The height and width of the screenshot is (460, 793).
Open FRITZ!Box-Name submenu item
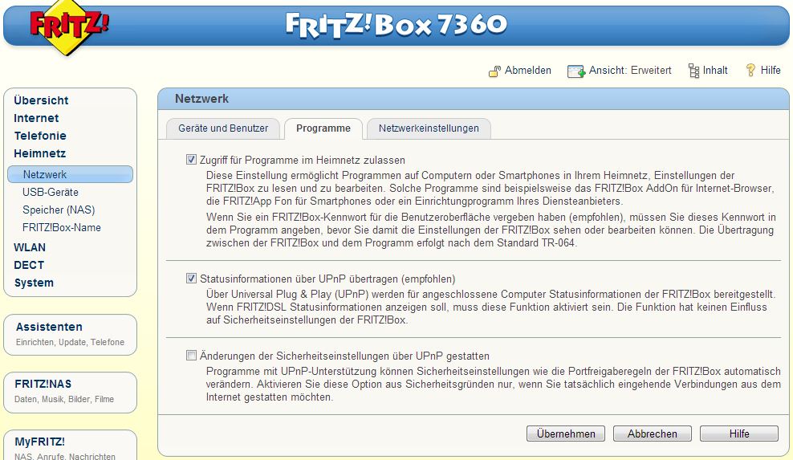pos(62,228)
